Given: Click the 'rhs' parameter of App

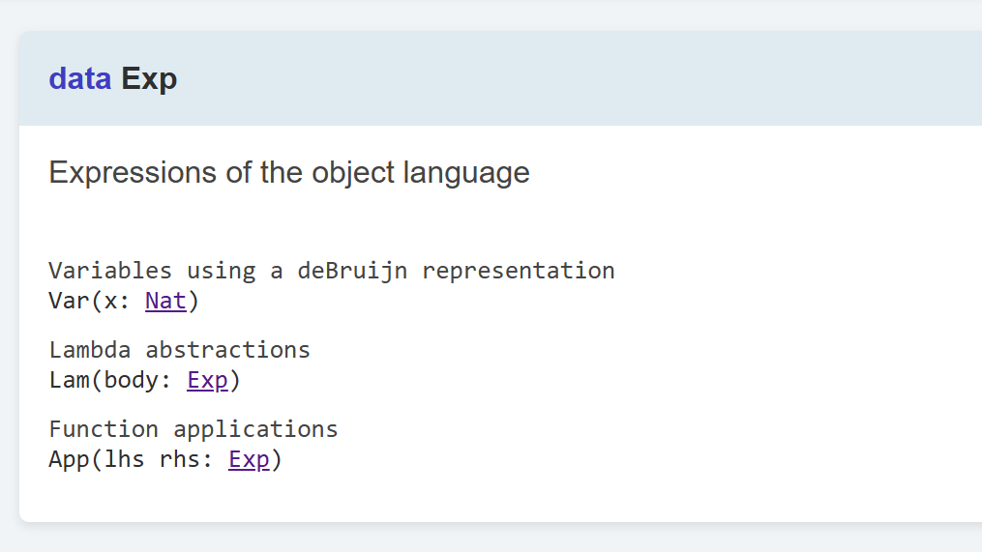Looking at the screenshot, I should coord(179,459).
